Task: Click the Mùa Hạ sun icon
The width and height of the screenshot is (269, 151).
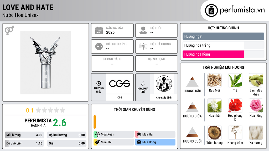Action: coord(139,134)
